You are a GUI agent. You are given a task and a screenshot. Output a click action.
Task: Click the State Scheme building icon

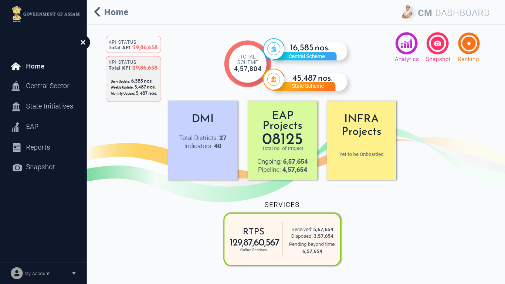[x=274, y=80]
